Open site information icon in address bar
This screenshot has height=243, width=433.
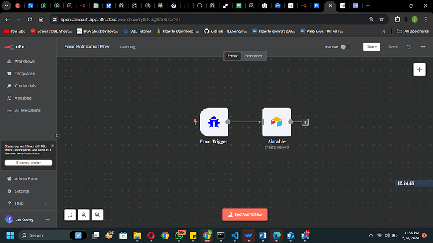pos(55,19)
